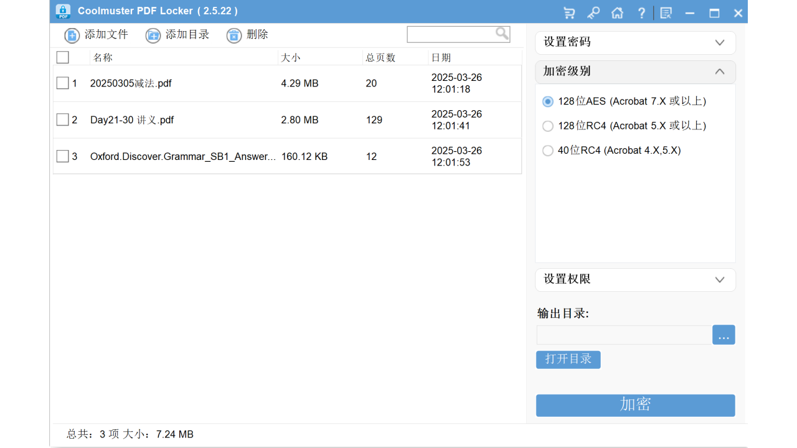Click the browse button beside 输出目录
The height and width of the screenshot is (448, 797).
(x=723, y=335)
